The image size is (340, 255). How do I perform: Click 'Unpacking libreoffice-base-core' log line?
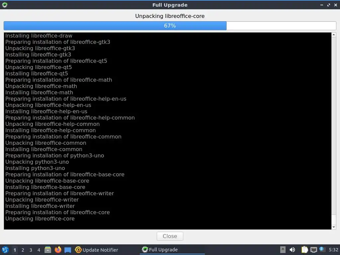[47, 181]
